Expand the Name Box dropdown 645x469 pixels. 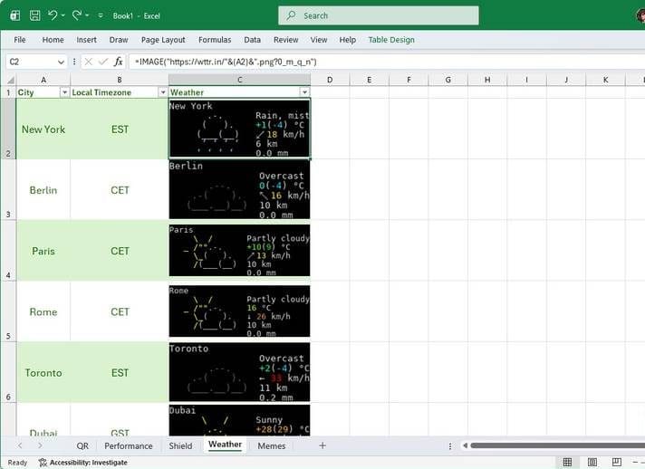61,62
